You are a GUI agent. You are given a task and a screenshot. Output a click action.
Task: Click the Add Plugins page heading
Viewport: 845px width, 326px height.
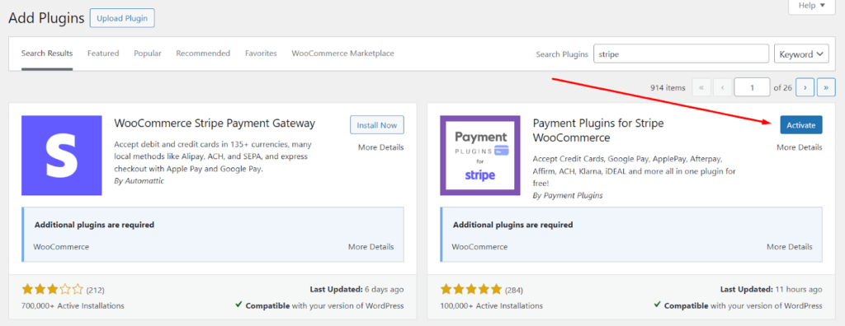click(x=46, y=18)
